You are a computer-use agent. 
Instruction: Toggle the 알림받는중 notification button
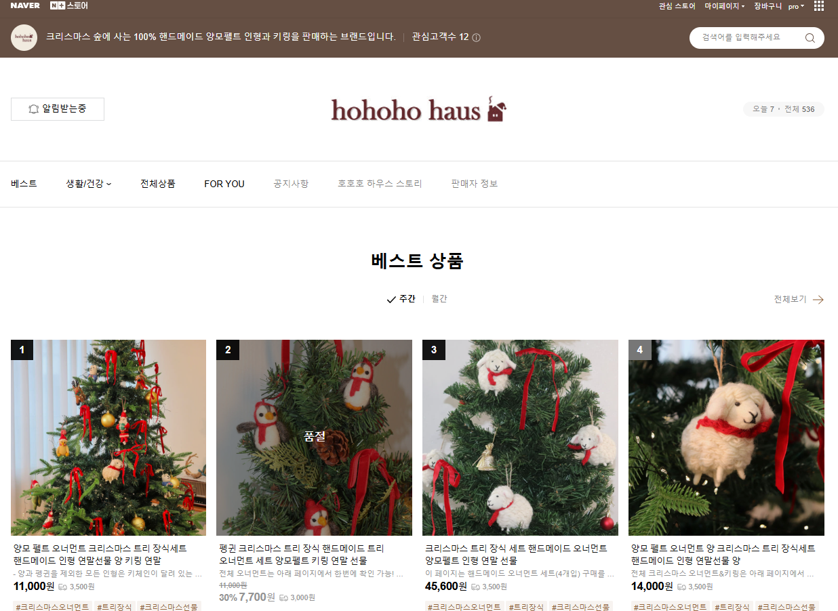58,109
